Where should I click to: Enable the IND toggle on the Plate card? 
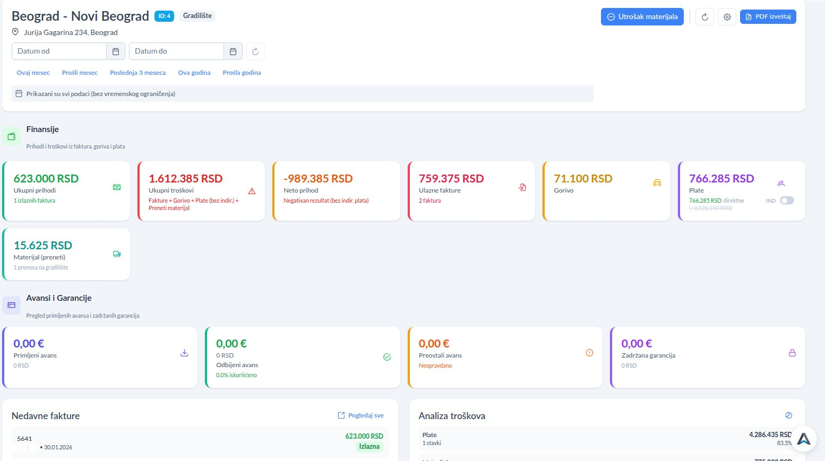click(x=786, y=200)
